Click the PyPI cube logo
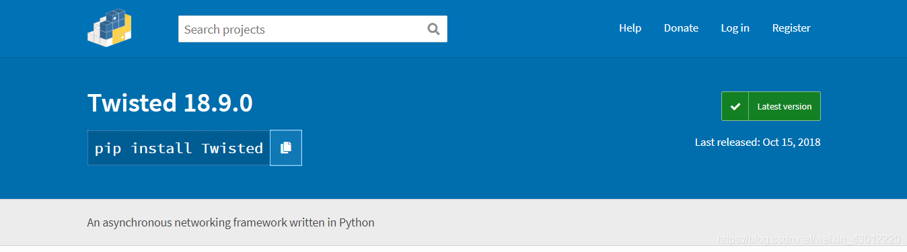This screenshot has height=252, width=907. coord(109,28)
